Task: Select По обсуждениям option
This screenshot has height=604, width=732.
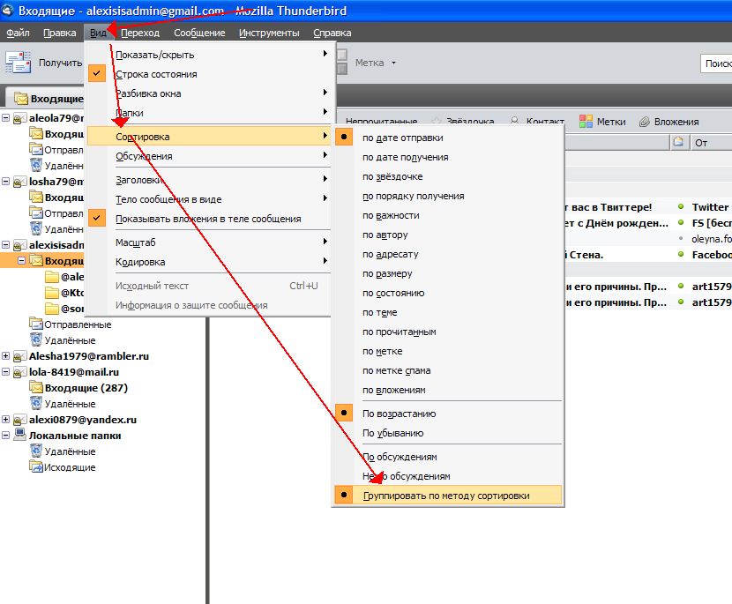Action: click(448, 457)
